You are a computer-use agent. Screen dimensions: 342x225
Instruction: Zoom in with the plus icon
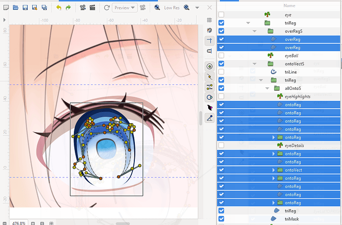[x=33, y=223]
